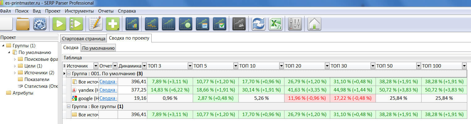Click google ТОП 30 cell 17,22 %
This screenshot has width=471, height=124.
click(353, 98)
